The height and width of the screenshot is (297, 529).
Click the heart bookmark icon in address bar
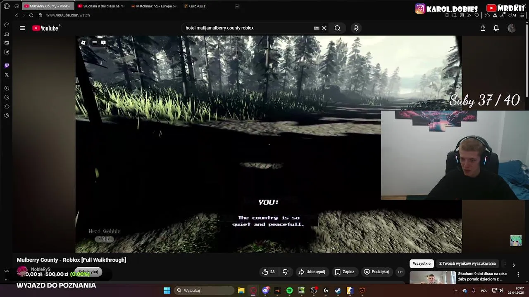tap(477, 15)
